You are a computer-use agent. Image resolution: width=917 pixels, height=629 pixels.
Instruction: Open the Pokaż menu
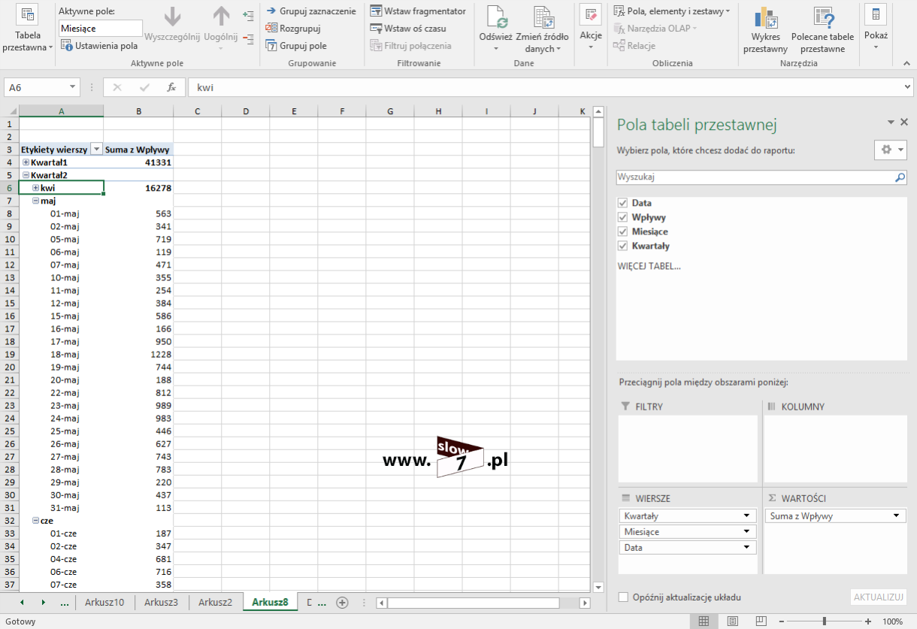click(x=876, y=27)
